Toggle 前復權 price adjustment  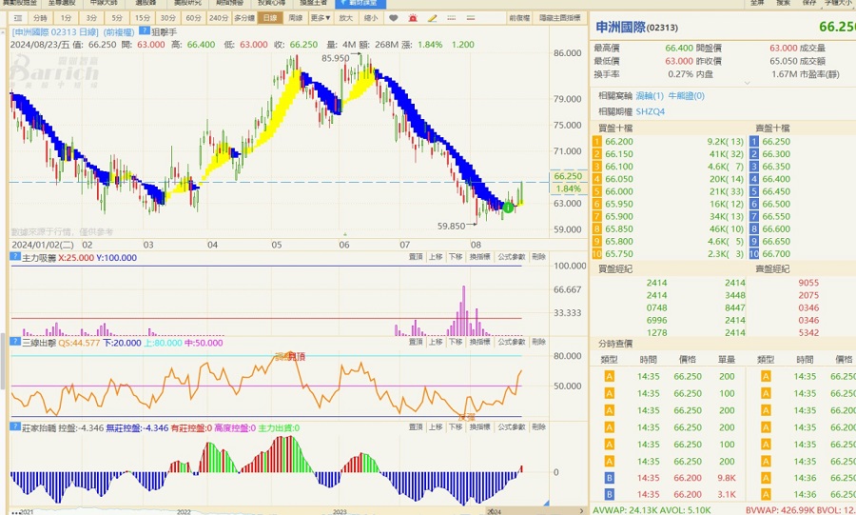(519, 18)
